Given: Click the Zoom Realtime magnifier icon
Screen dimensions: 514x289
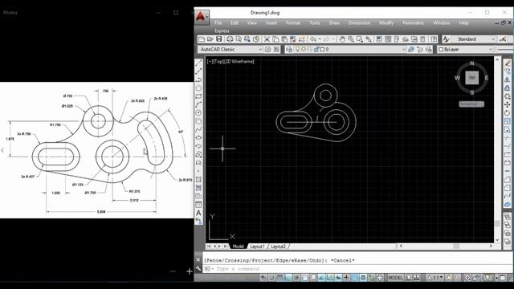Looking at the screenshot, I should [351, 39].
